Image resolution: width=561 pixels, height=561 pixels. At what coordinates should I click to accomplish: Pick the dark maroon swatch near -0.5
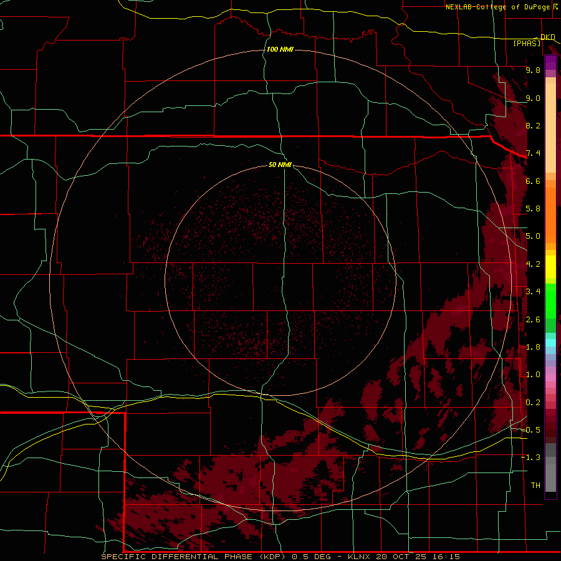pos(550,429)
